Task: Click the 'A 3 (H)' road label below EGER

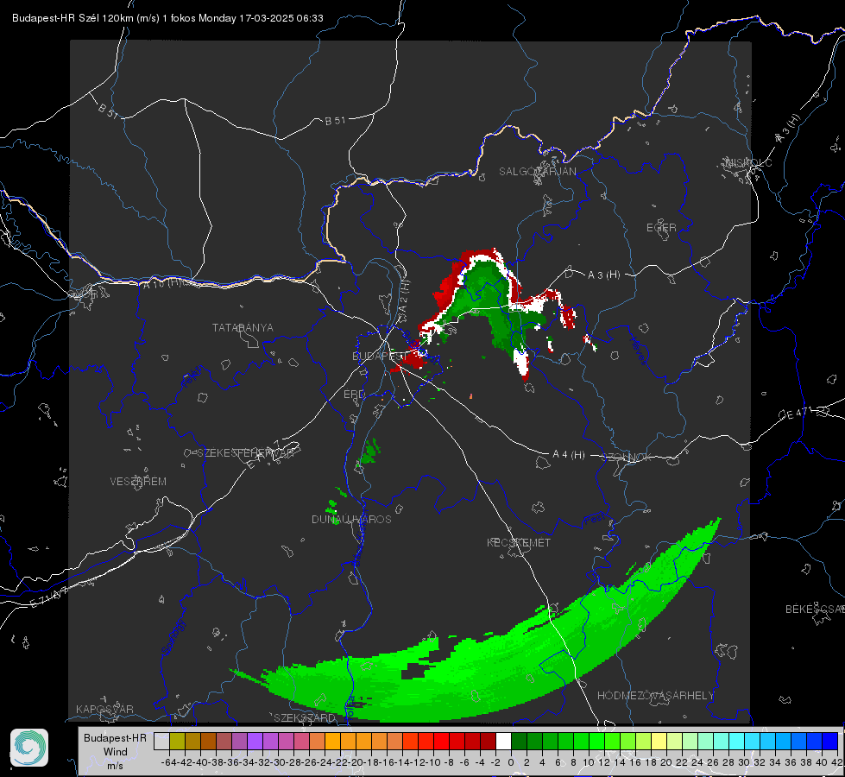Action: [603, 275]
